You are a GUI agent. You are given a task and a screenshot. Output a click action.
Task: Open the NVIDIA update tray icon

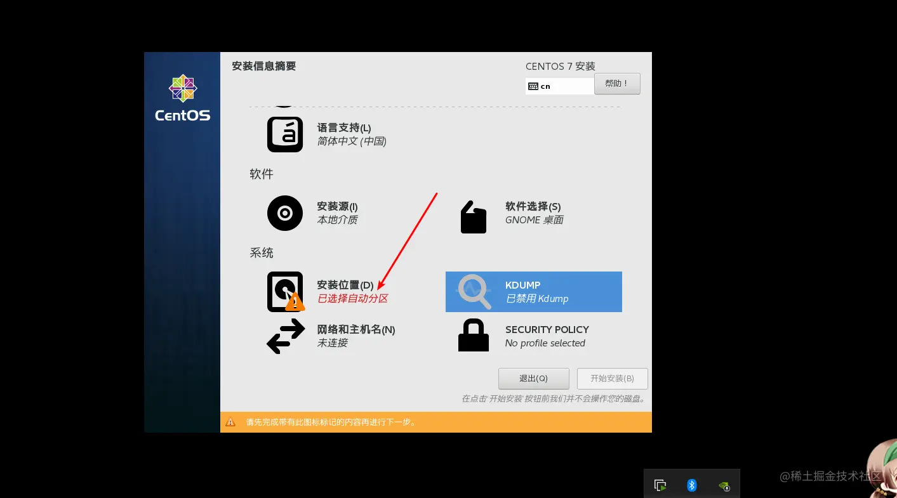[x=724, y=486]
